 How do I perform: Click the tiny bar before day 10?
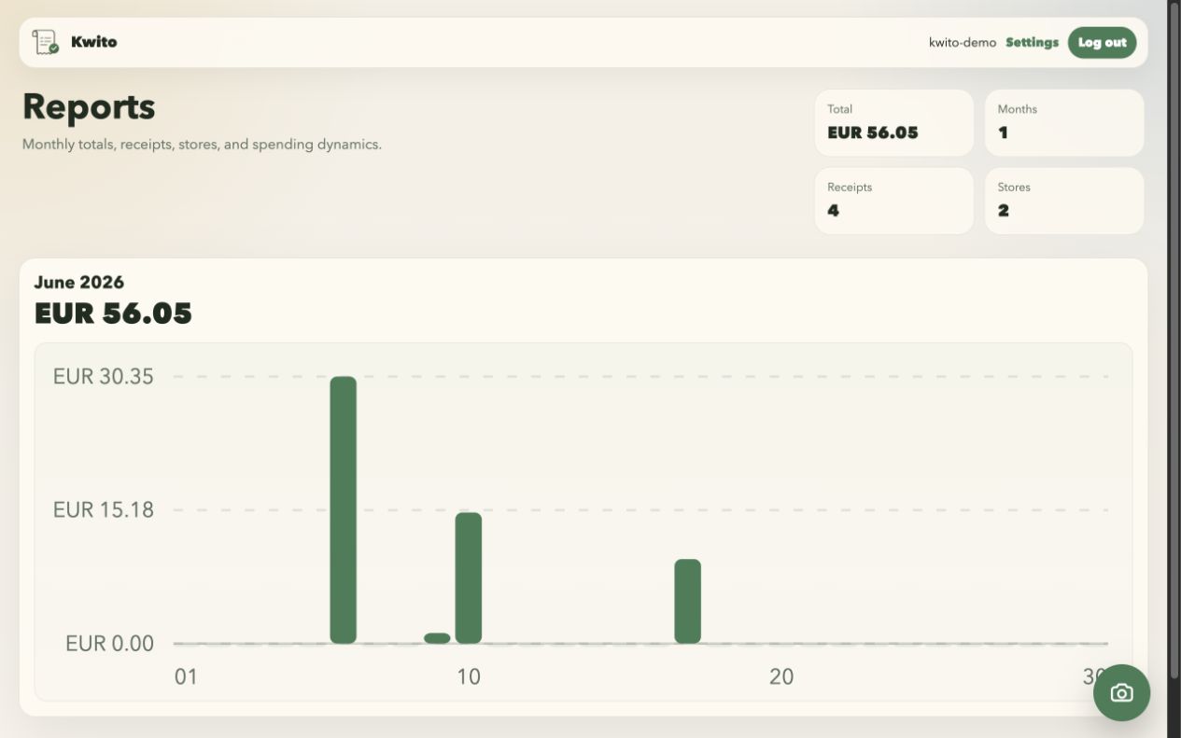[x=437, y=638]
